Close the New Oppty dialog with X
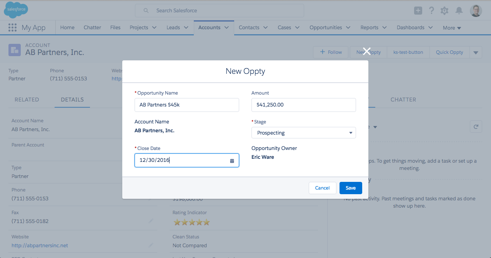 click(366, 51)
